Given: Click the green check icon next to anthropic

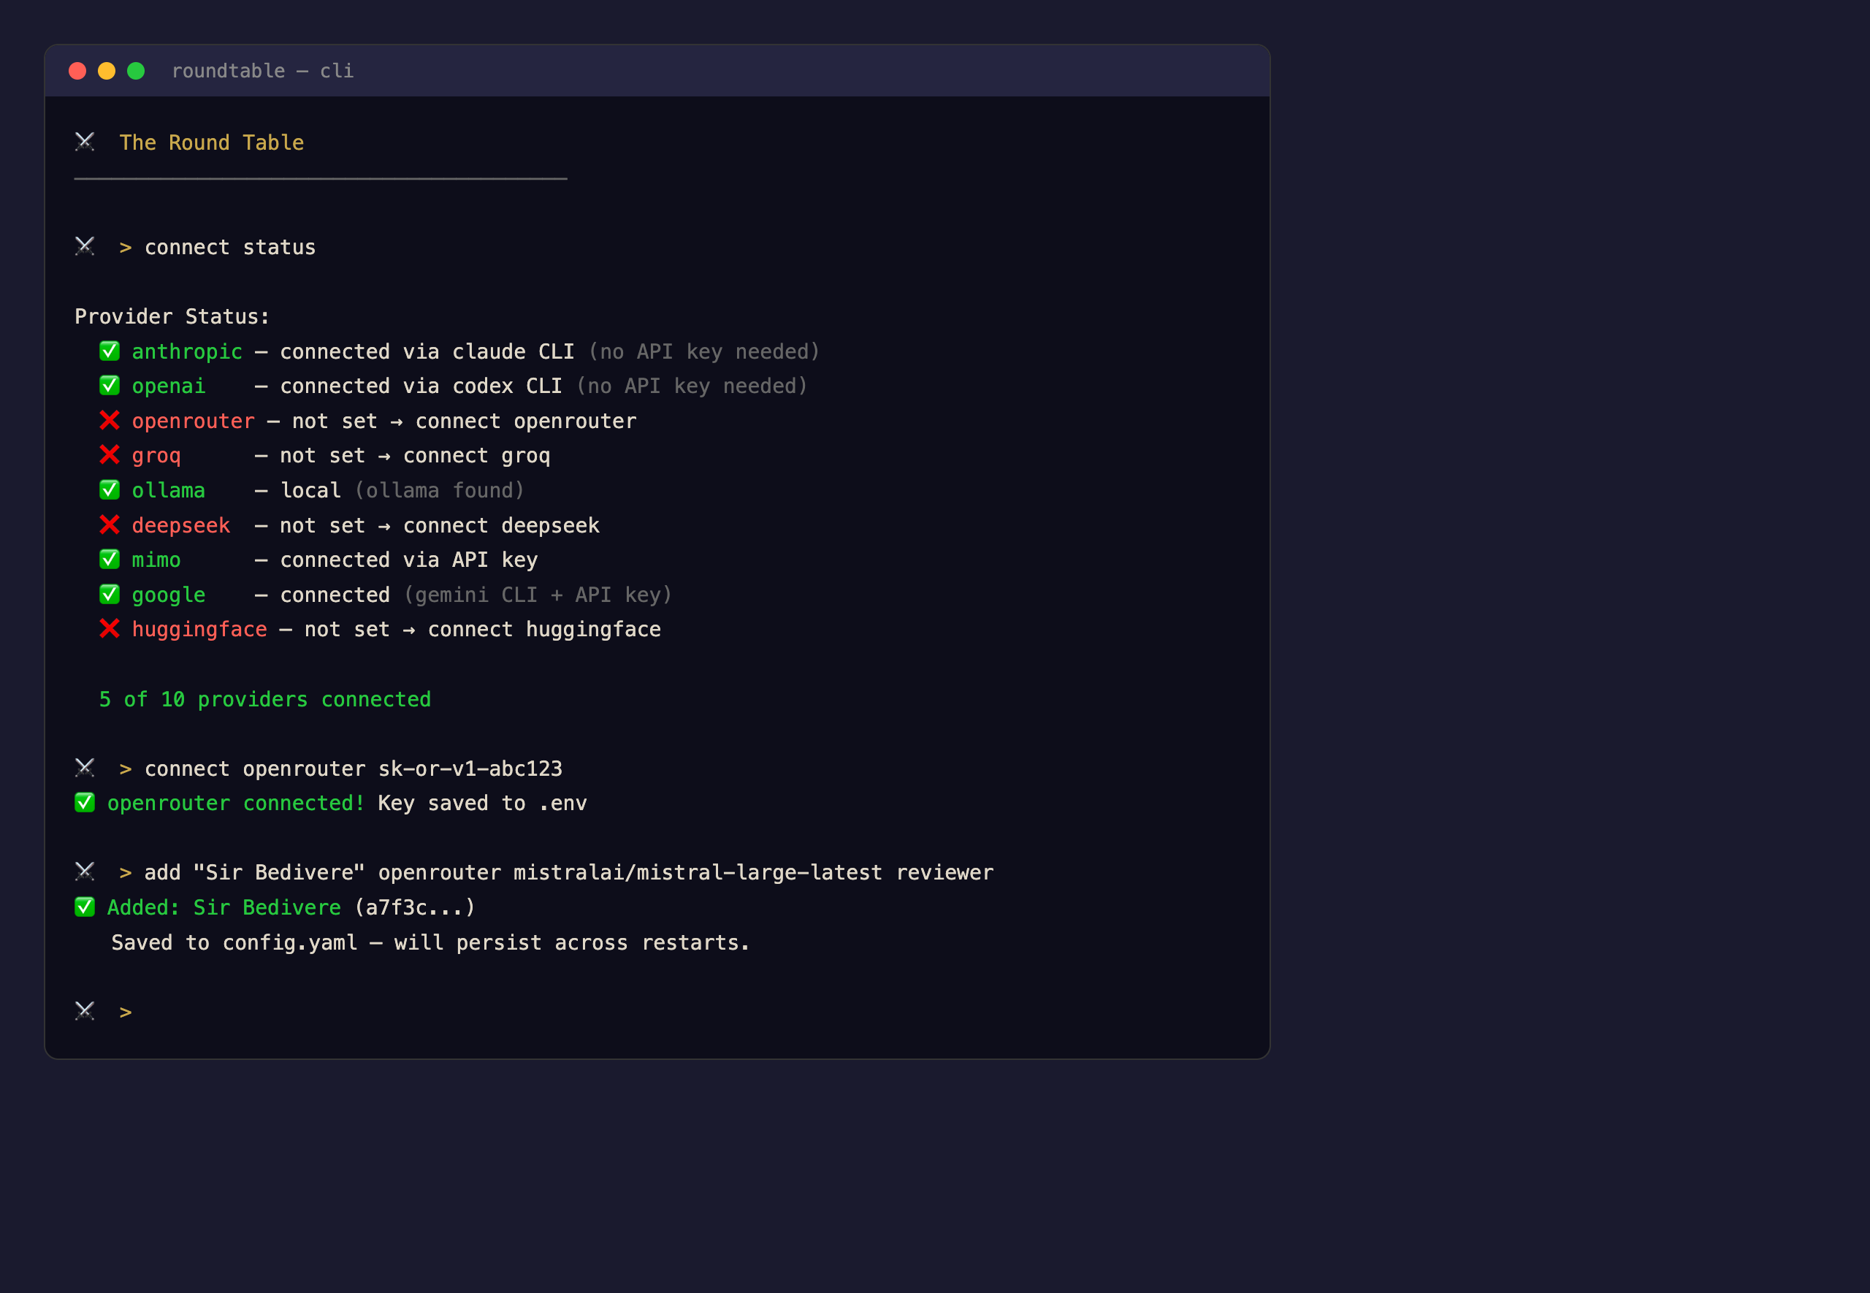Looking at the screenshot, I should 110,351.
